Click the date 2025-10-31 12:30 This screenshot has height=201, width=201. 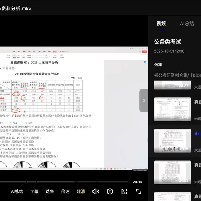pos(169,51)
